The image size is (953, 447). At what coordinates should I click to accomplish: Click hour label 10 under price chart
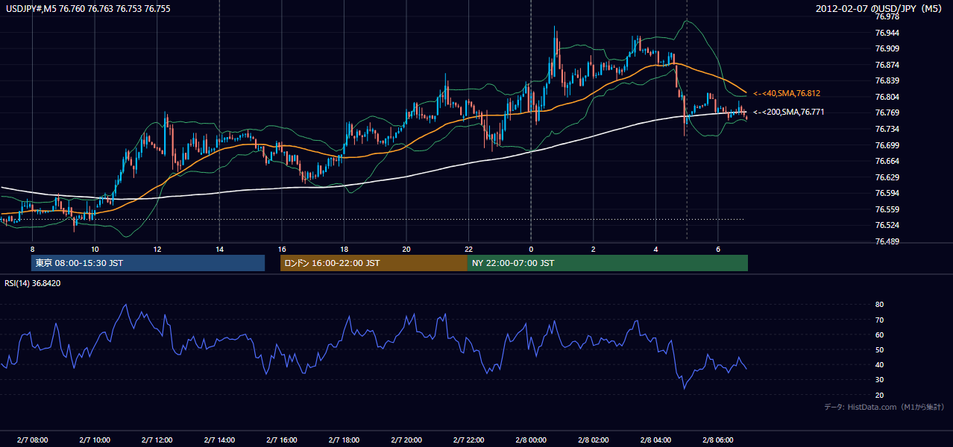[95, 249]
